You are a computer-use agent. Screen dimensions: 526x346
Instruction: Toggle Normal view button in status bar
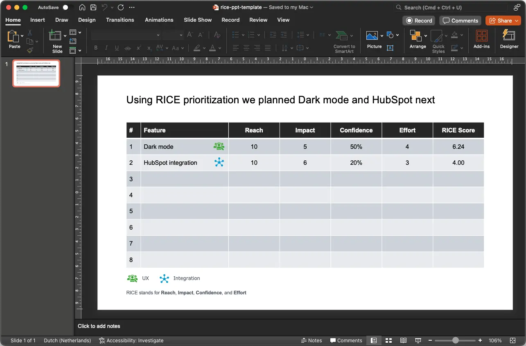[x=374, y=341]
